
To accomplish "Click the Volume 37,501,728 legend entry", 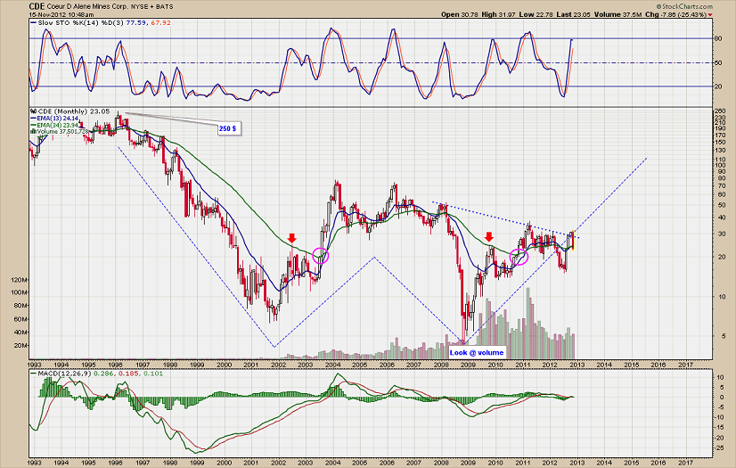I will click(x=62, y=132).
